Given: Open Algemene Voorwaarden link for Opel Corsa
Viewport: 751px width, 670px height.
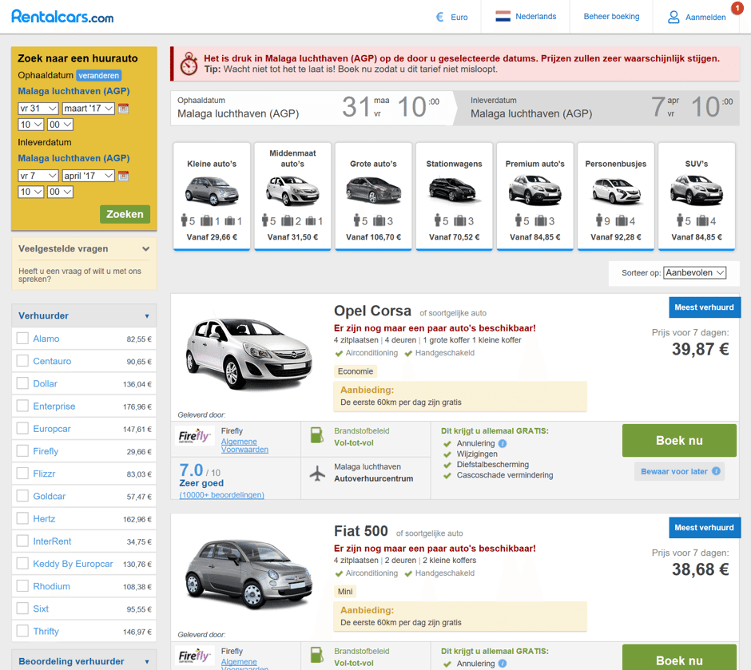Looking at the screenshot, I should pyautogui.click(x=239, y=446).
